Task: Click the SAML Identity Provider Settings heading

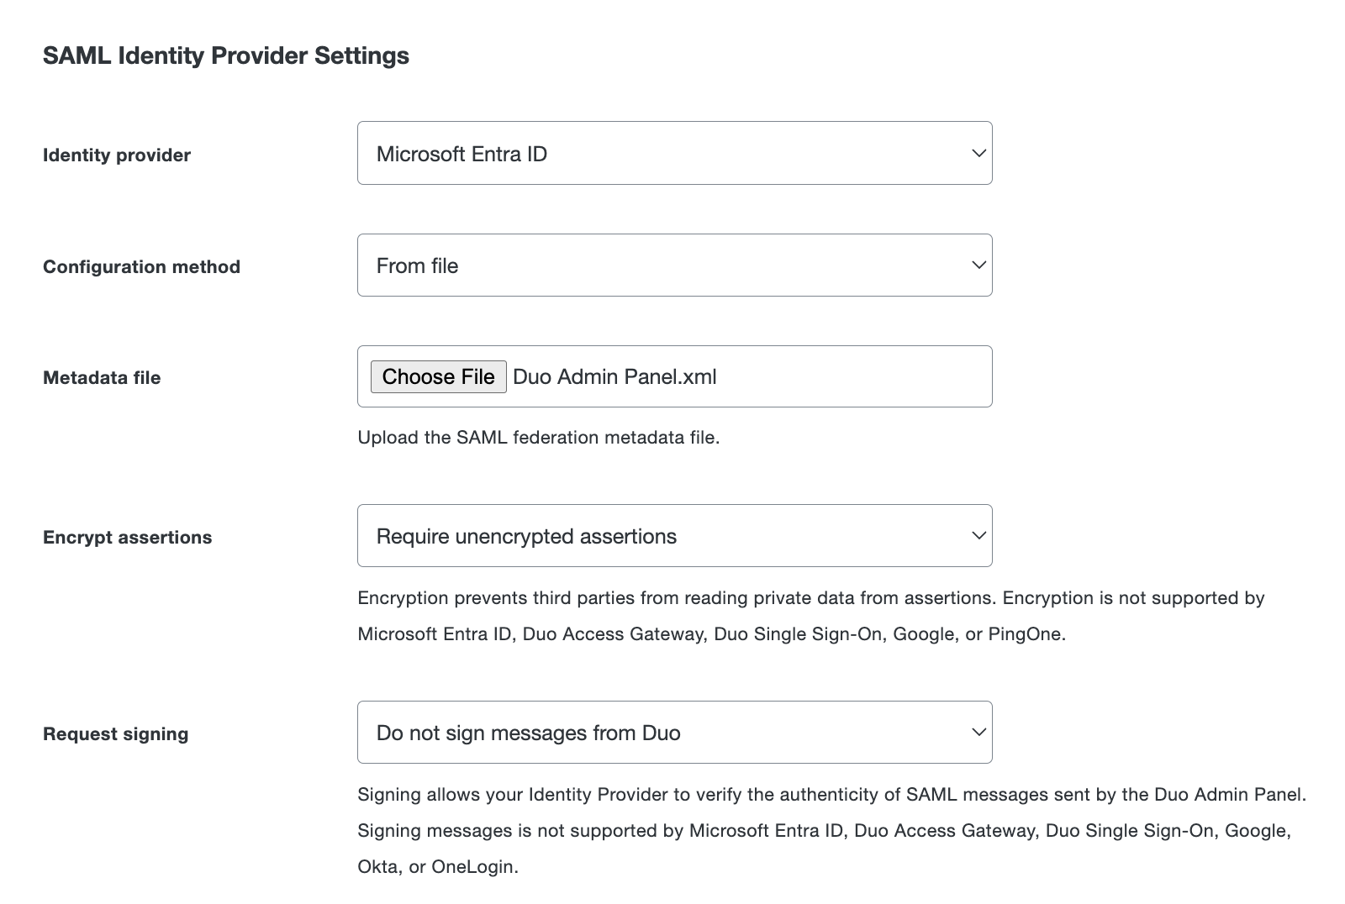Action: coord(226,55)
